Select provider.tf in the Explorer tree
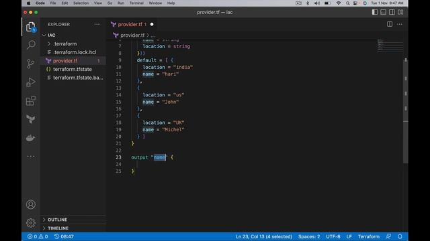This screenshot has height=241, width=430. (x=73, y=61)
